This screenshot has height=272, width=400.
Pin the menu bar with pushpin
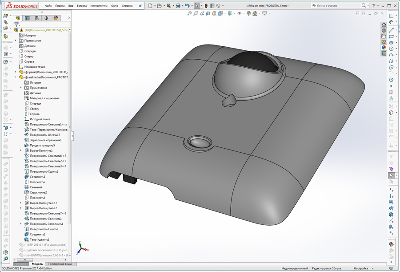pos(140,6)
